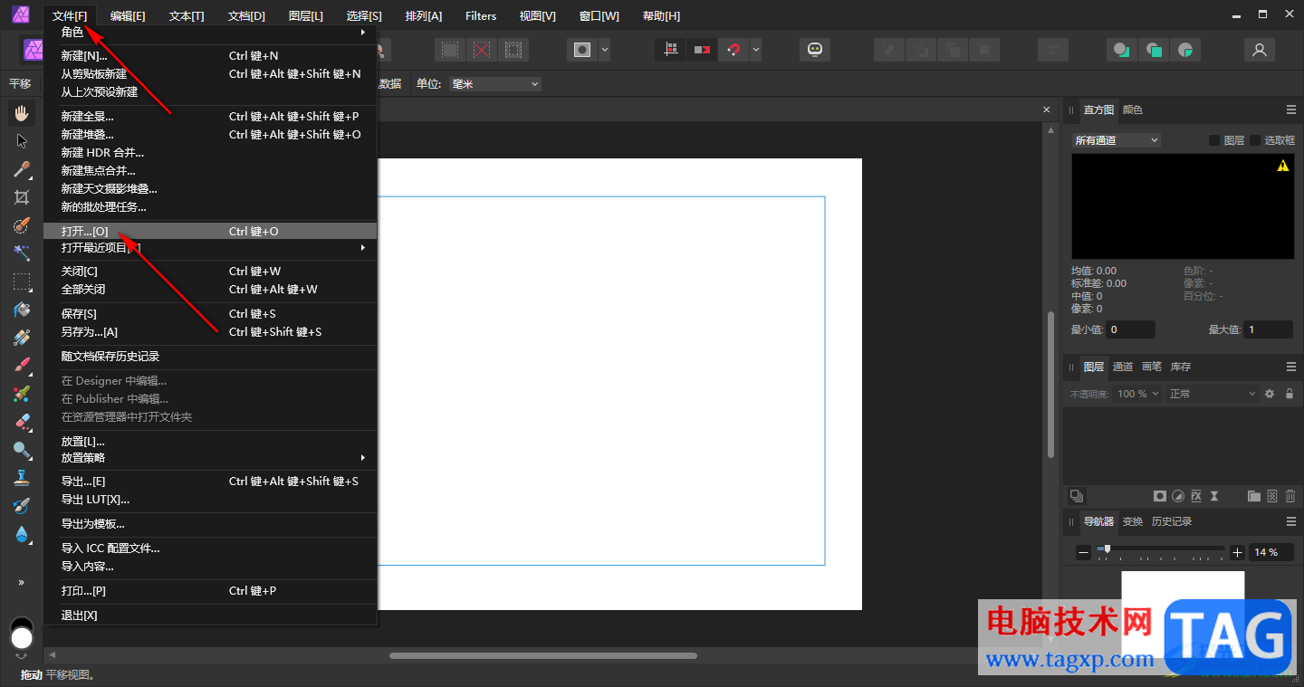Select the Color Picker eyedropper tool
The image size is (1304, 687).
pyautogui.click(x=23, y=169)
